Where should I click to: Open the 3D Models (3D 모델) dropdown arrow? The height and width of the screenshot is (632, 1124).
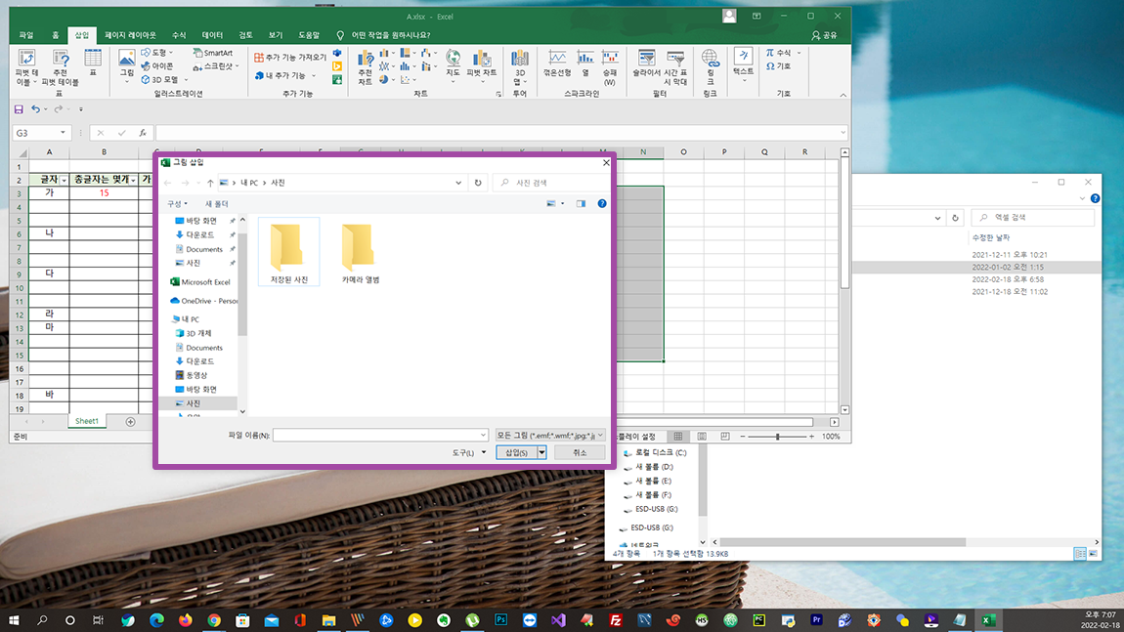186,79
